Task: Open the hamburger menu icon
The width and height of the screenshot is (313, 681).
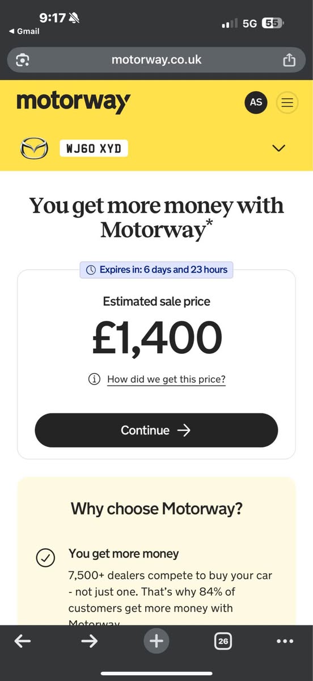Action: tap(287, 102)
